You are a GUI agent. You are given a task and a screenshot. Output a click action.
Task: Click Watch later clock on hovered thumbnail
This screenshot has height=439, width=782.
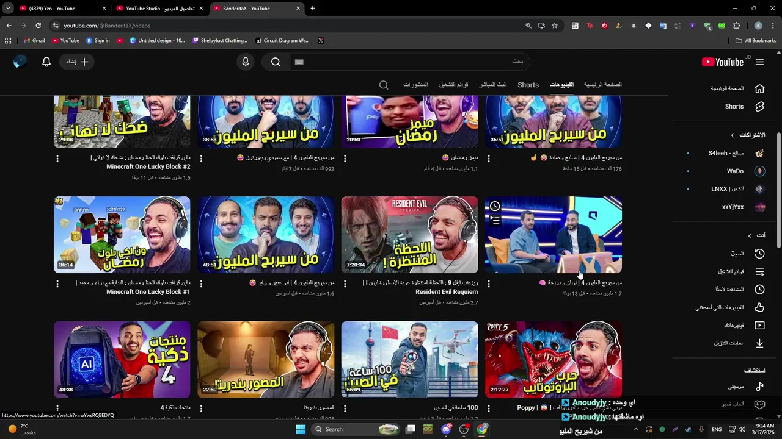coord(495,206)
